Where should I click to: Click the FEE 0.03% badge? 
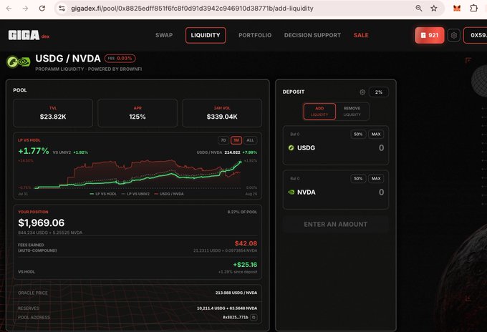tap(120, 58)
